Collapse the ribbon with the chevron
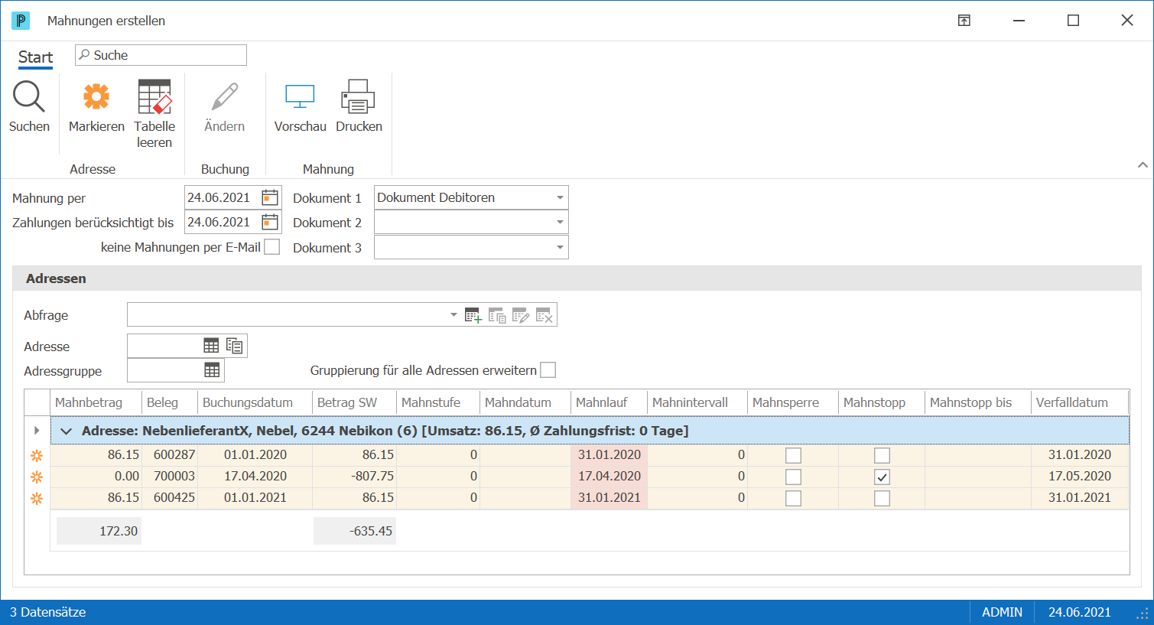This screenshot has height=625, width=1154. [1143, 164]
